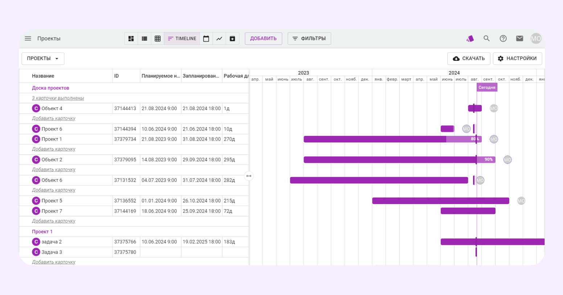Click the ID column header
The width and height of the screenshot is (563, 295).
116,76
